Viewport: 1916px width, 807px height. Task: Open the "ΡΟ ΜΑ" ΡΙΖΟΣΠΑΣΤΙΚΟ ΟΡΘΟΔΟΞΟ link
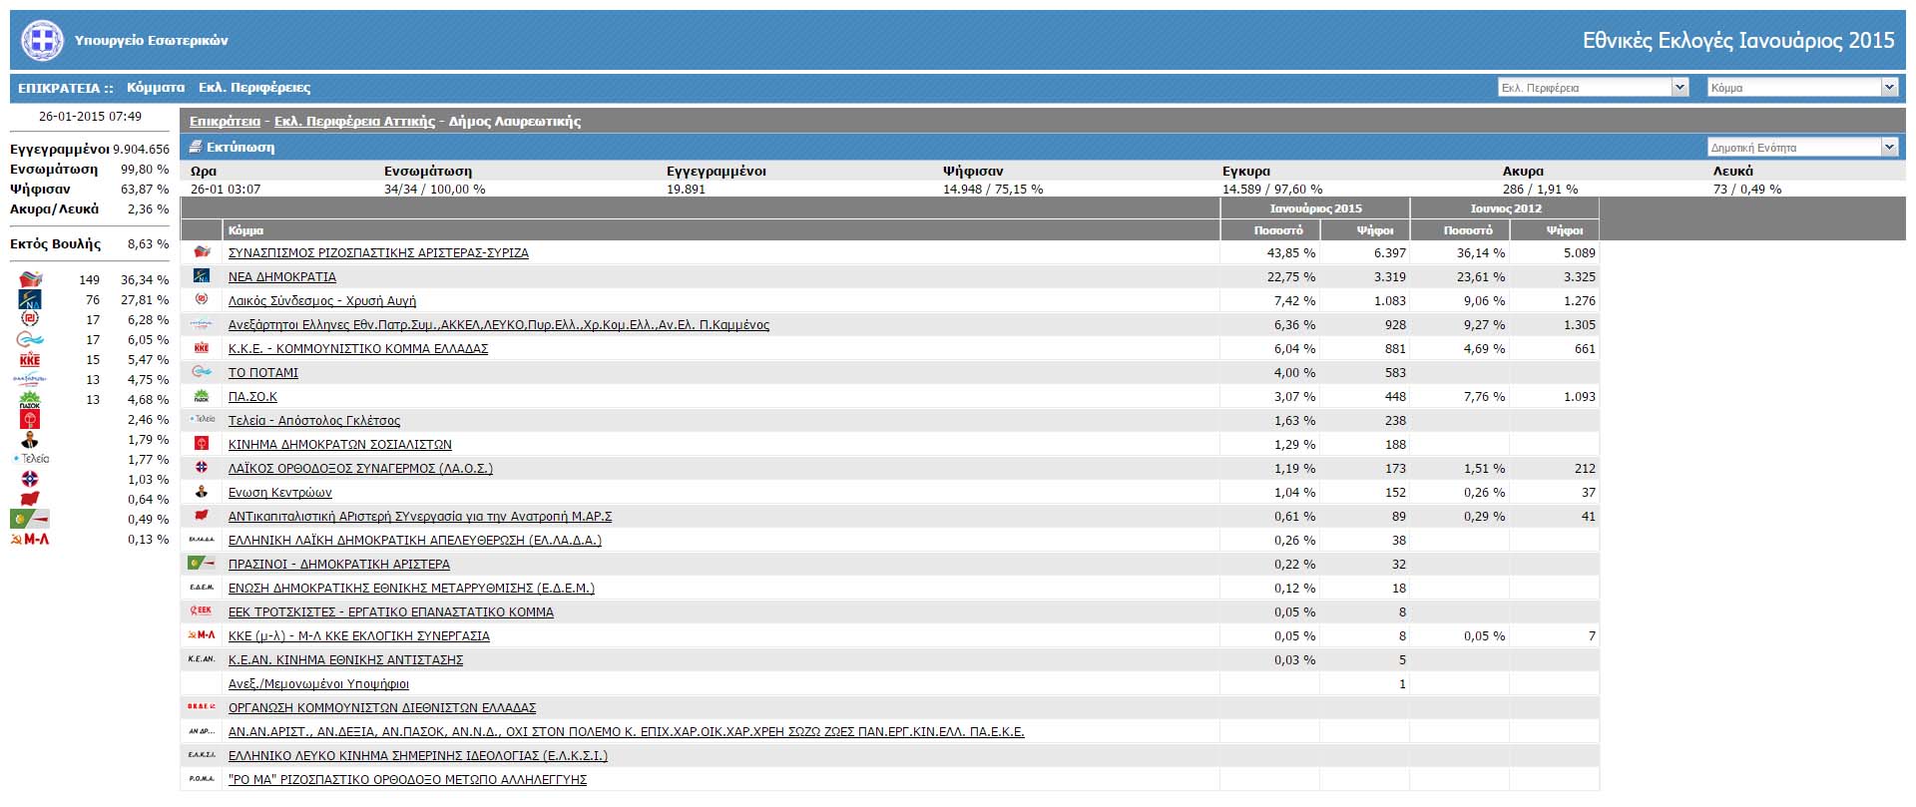click(x=407, y=780)
